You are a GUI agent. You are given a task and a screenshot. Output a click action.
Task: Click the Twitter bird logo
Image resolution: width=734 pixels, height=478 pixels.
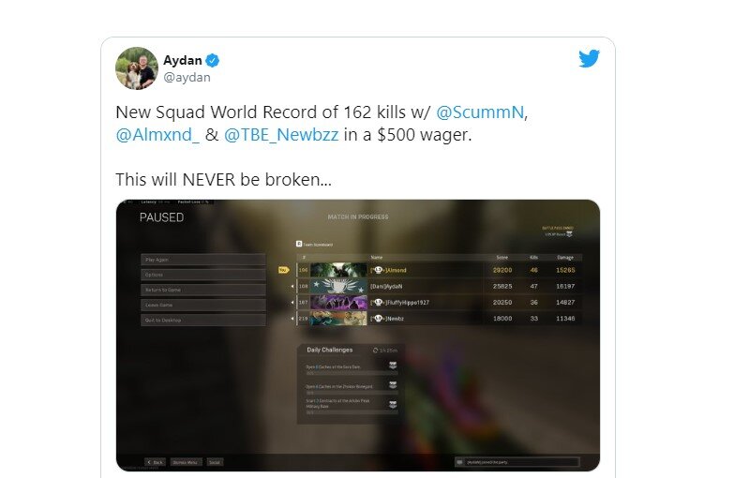589,58
